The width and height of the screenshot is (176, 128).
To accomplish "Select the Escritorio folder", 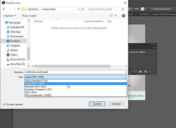I will coord(13,41).
